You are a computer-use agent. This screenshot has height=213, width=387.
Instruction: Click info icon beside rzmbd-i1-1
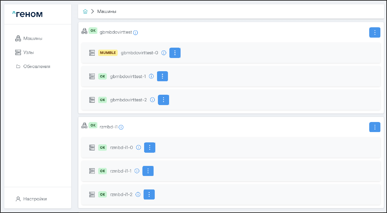point(137,171)
